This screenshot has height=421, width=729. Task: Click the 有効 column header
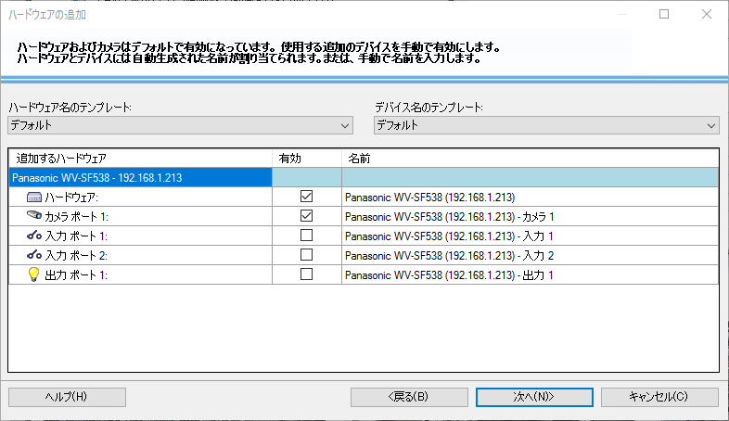pos(307,159)
